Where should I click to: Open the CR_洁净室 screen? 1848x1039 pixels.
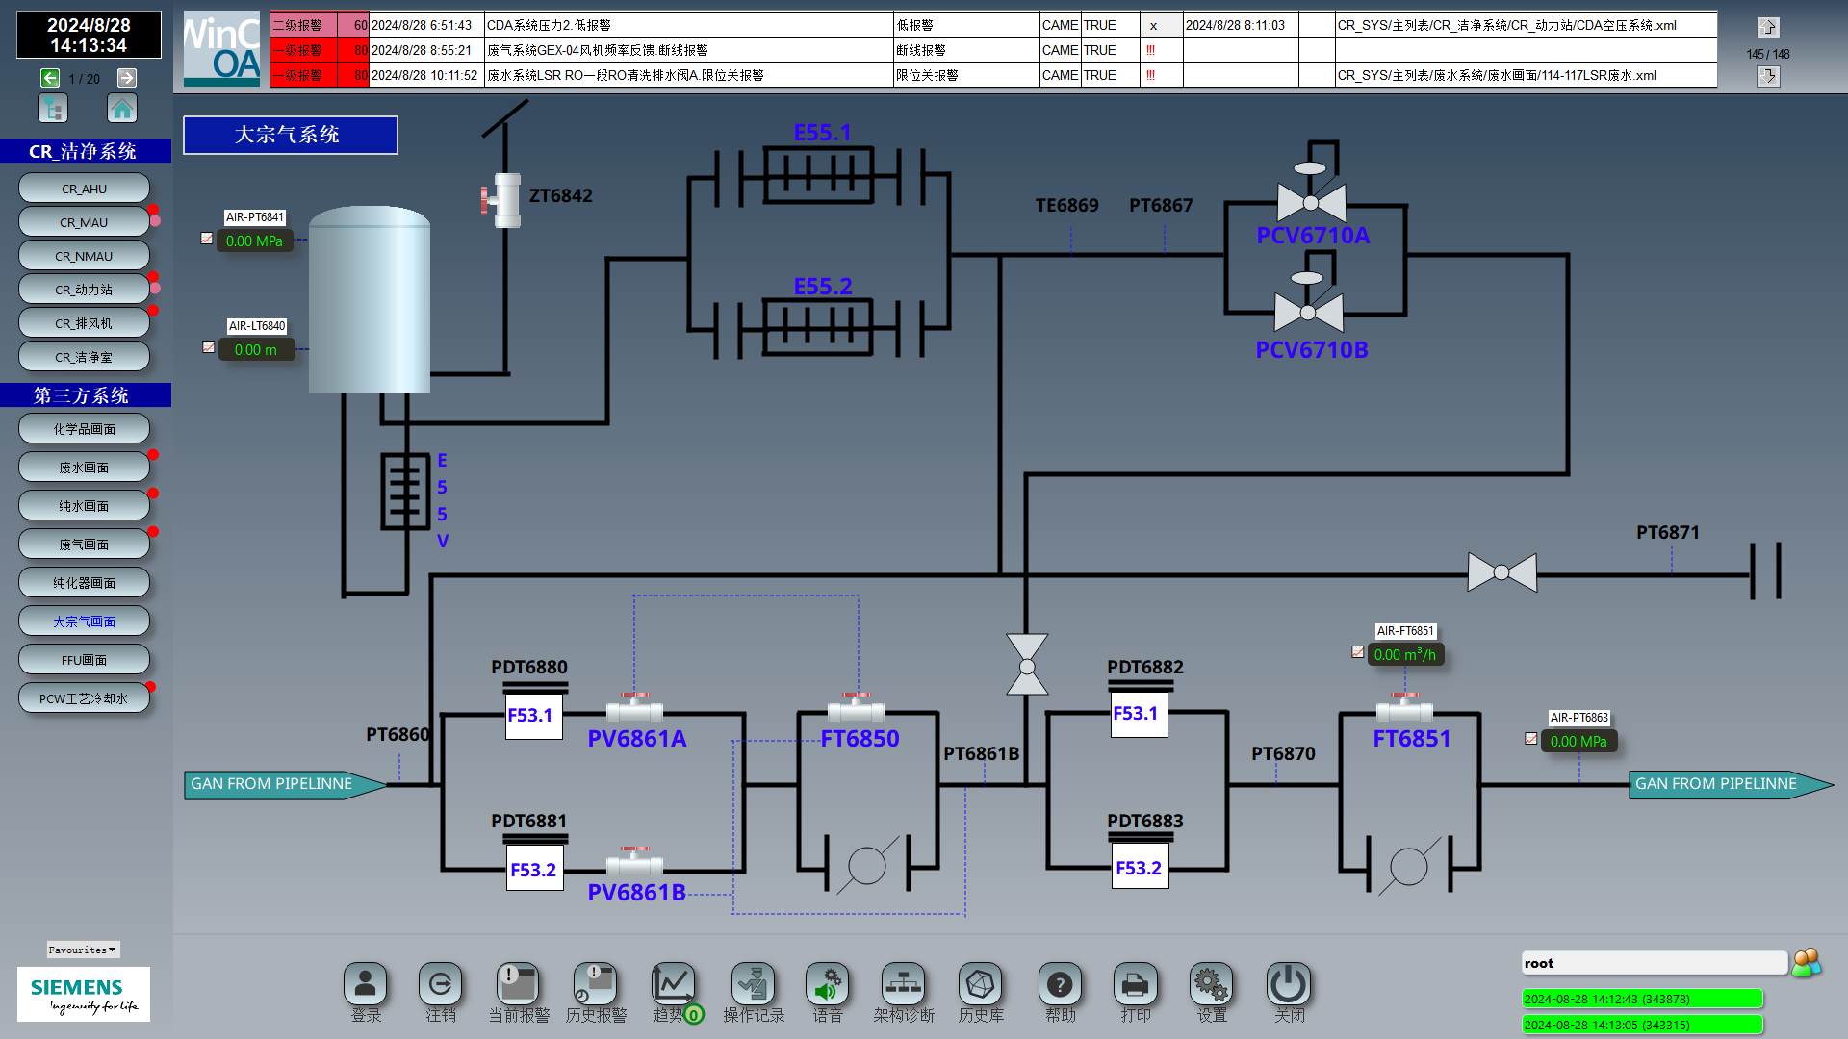tap(84, 357)
